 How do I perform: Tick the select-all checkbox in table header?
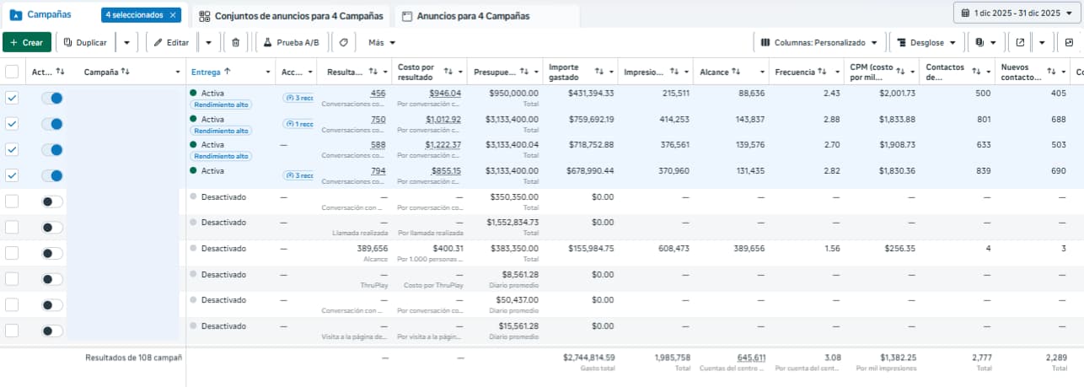coord(12,72)
